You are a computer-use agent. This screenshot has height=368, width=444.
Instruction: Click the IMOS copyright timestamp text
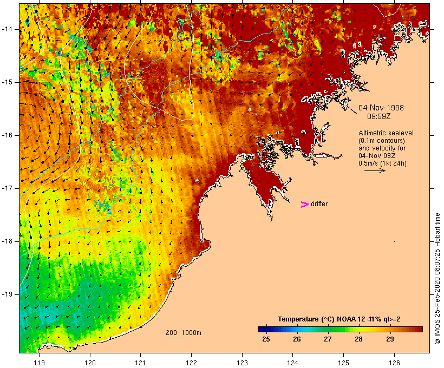click(438, 279)
